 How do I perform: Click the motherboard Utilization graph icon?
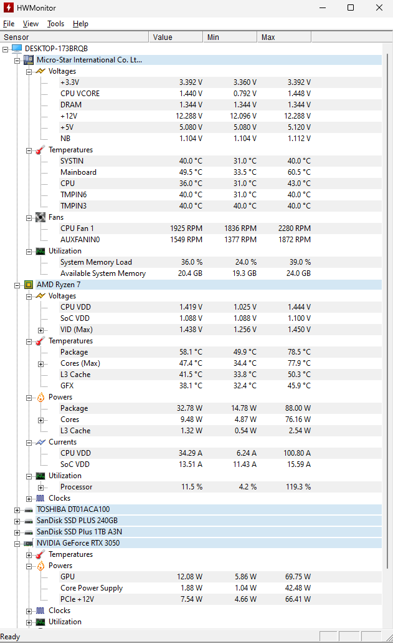tap(40, 251)
